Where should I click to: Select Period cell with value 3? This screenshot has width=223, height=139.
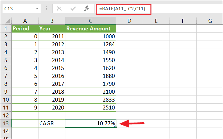[x=25, y=60]
